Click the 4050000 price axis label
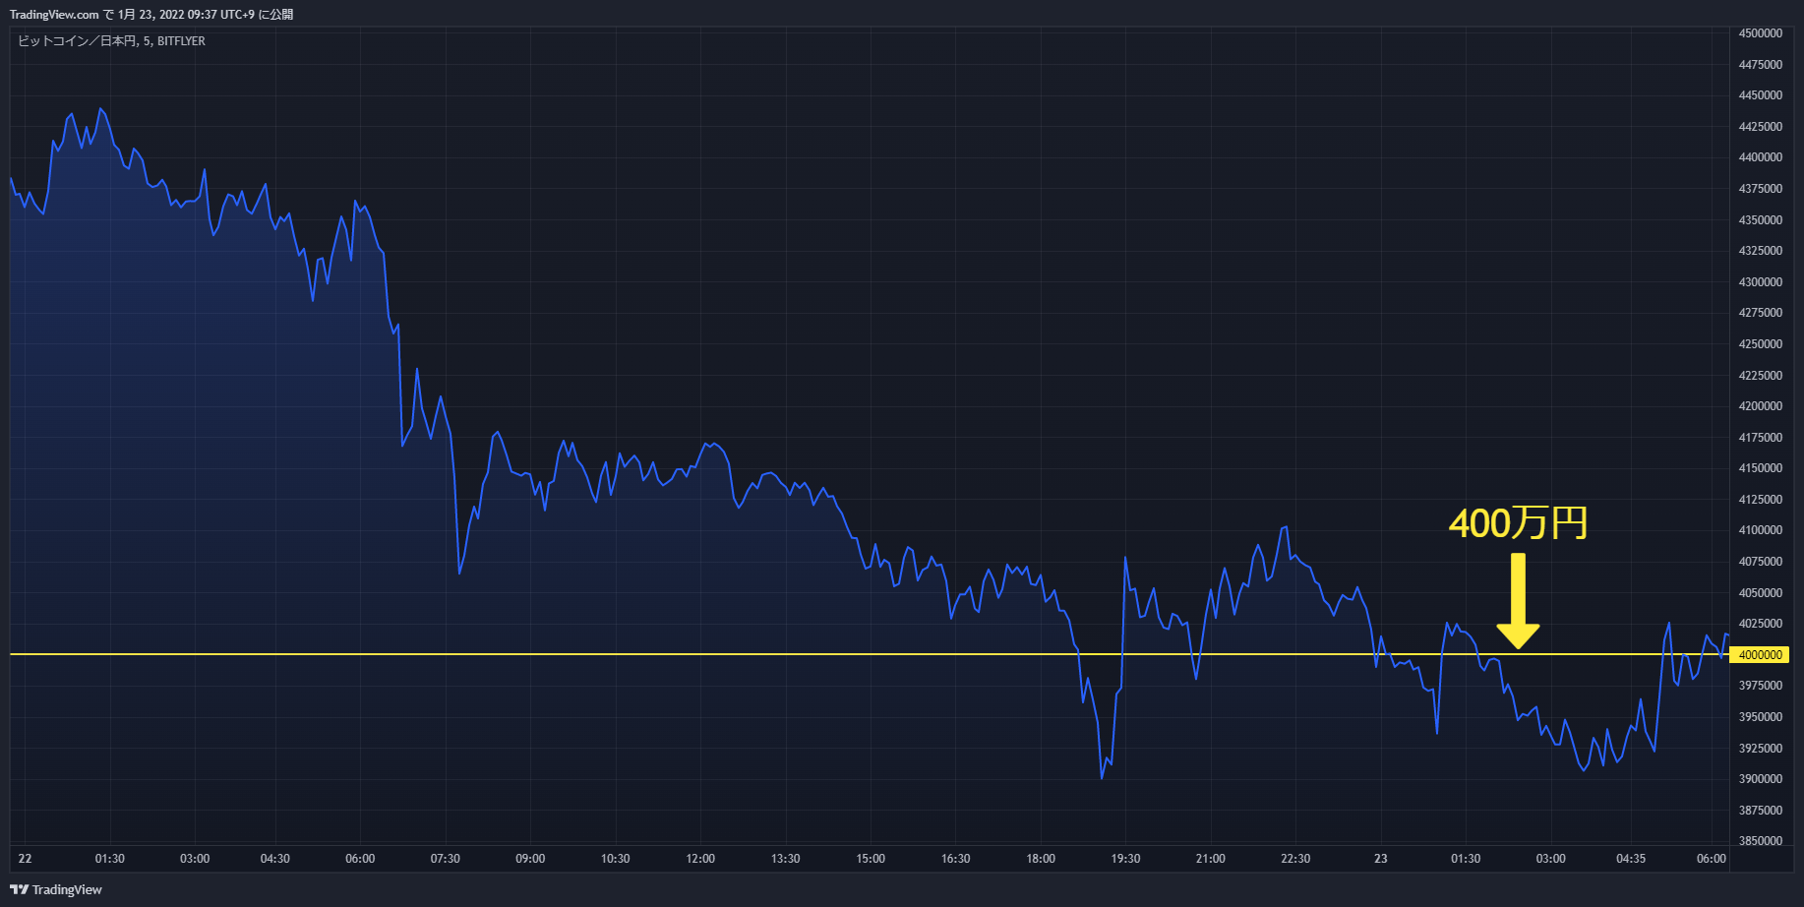 click(x=1760, y=593)
